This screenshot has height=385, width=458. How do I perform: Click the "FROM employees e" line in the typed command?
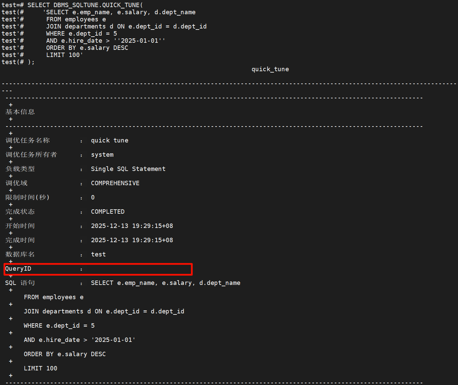tap(76, 19)
